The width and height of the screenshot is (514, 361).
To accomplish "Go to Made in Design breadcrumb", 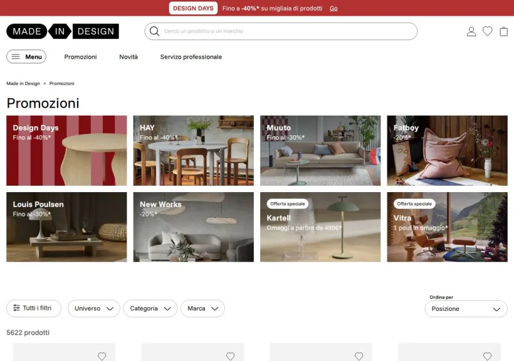I will (23, 83).
